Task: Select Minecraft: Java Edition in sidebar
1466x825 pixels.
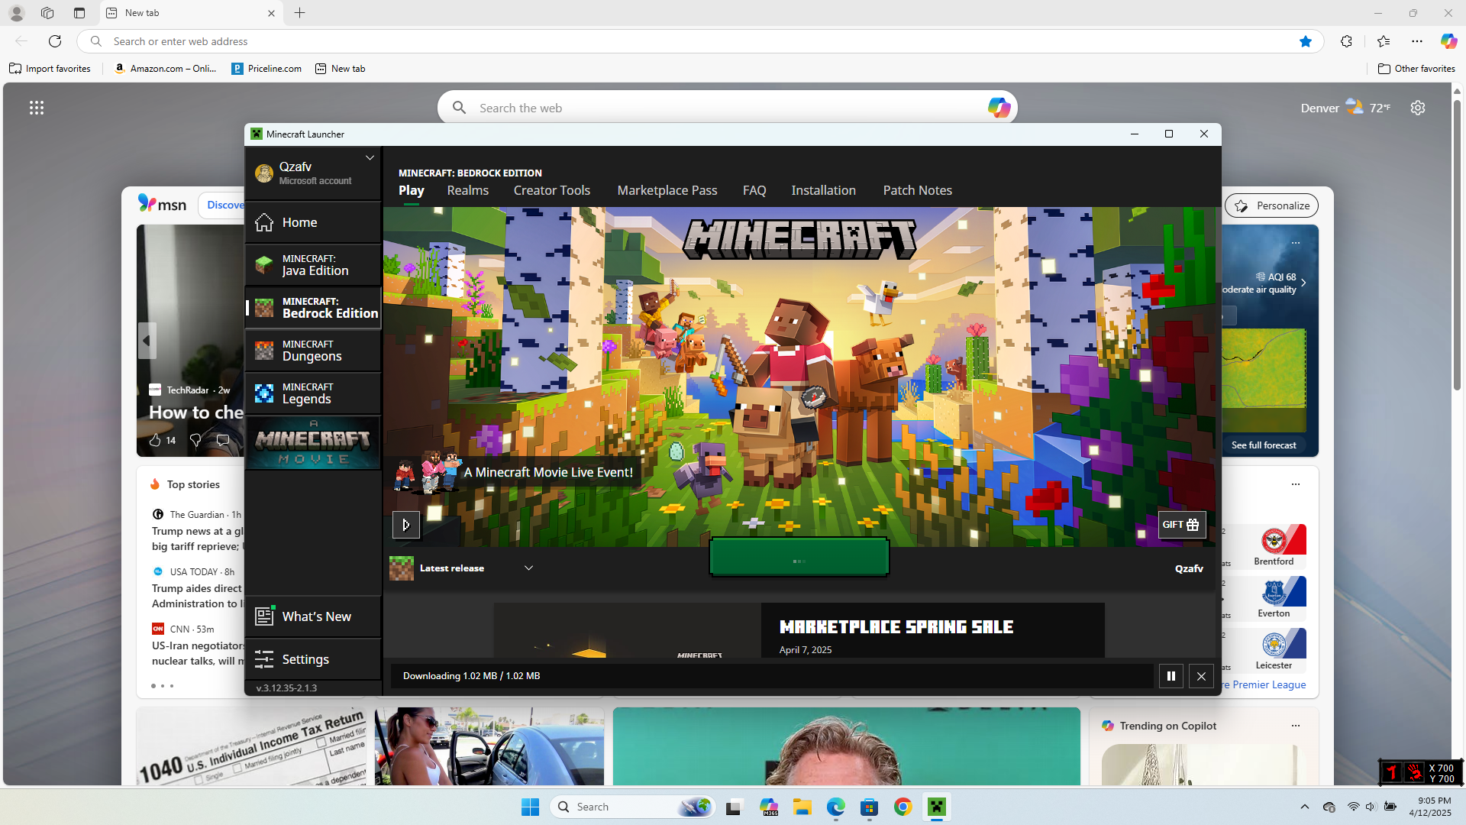Action: point(313,265)
